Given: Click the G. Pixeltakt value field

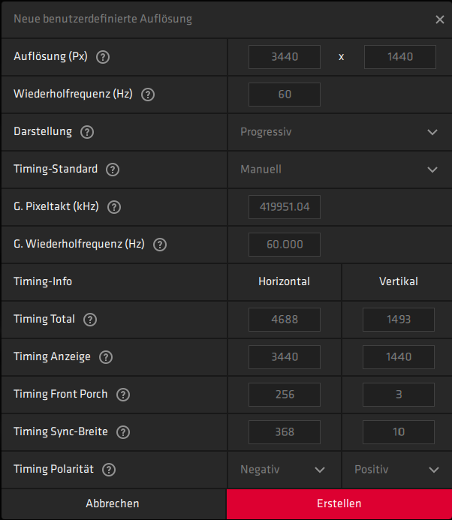Looking at the screenshot, I should (285, 207).
